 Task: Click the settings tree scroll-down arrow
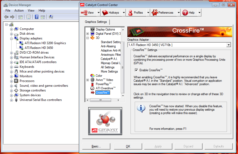(123, 96)
